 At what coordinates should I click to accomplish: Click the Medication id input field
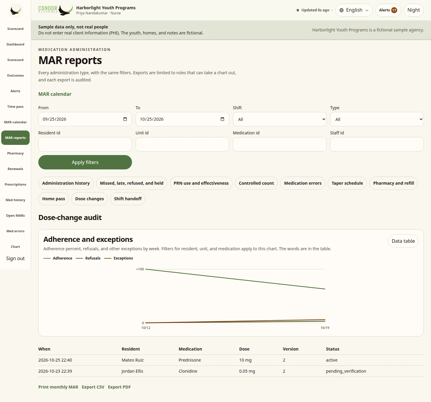280,144
